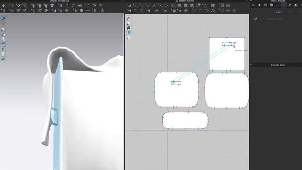Select the wavy line tool in 2D toolbar
The height and width of the screenshot is (170, 302).
click(207, 11)
